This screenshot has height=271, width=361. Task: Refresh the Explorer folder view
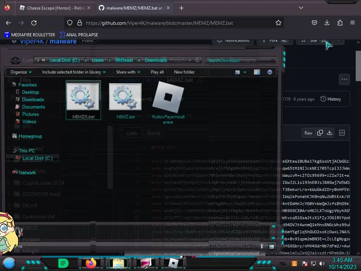[x=197, y=60]
